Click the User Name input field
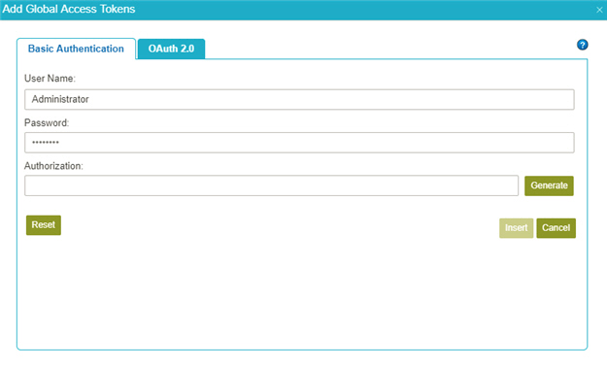Viewport: 607px width, 368px height. [x=299, y=99]
